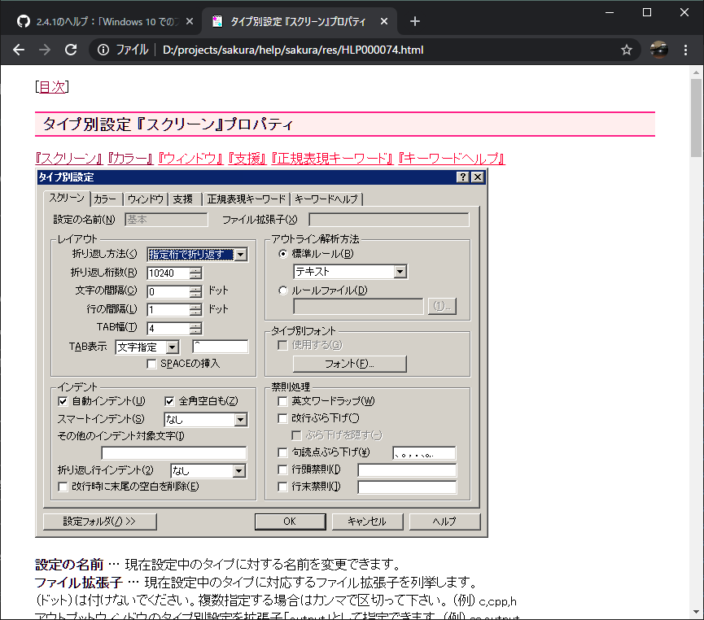The width and height of the screenshot is (704, 620).
Task: Click the 設定フォルダ button
Action: pos(99,522)
